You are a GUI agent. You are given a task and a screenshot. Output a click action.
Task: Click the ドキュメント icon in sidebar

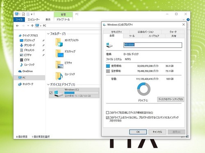pyautogui.click(x=21, y=50)
